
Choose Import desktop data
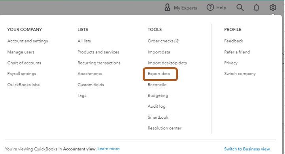pos(167,63)
